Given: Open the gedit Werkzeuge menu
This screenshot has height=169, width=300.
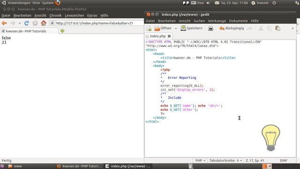Looking at the screenshot, I should [x=217, y=21].
